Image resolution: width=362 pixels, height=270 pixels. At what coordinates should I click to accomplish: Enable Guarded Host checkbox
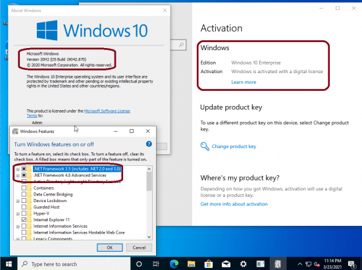24,207
